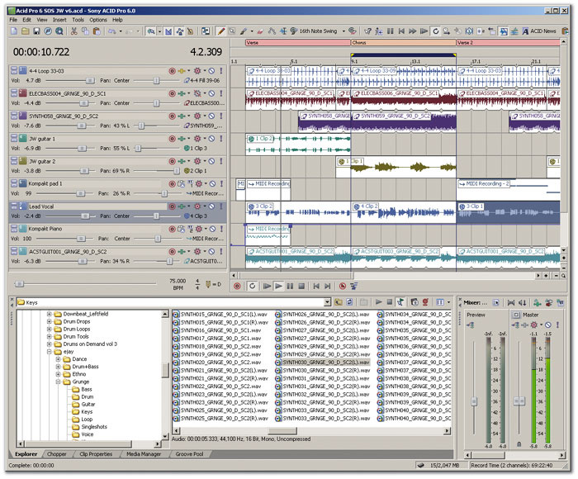Select the Voice folder in tree

(x=83, y=434)
